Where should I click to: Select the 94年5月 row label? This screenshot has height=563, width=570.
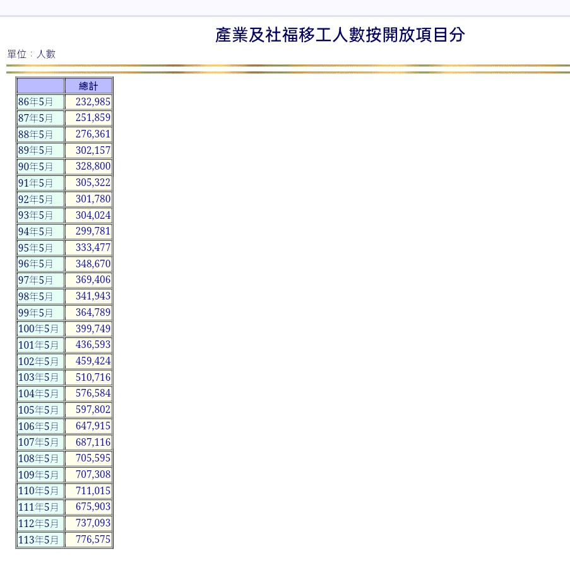click(36, 232)
